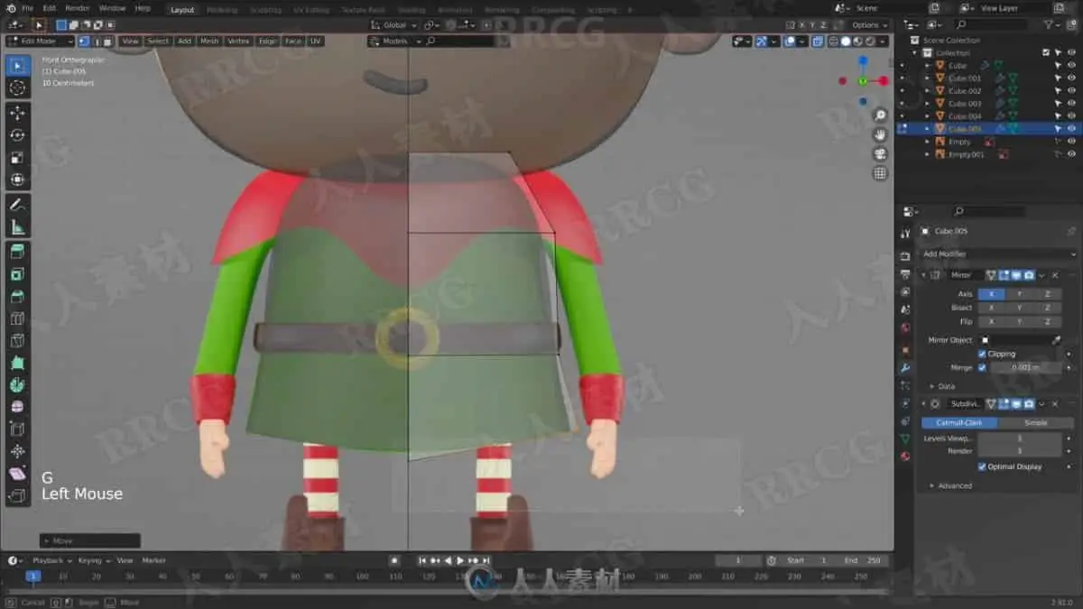
Task: Select the Transform tool
Action: [x=17, y=179]
